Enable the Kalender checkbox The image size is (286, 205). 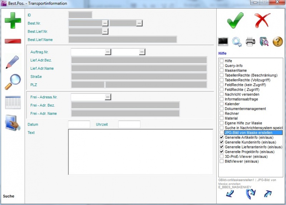pyautogui.click(x=222, y=104)
